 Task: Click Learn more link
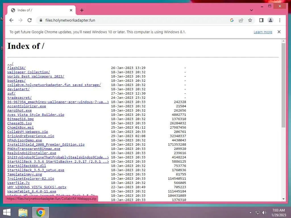(x=263, y=32)
